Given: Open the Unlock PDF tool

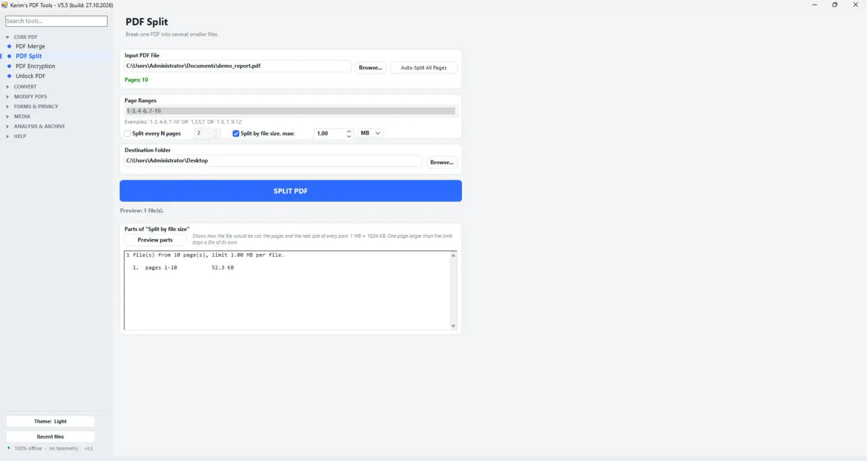Looking at the screenshot, I should 30,76.
